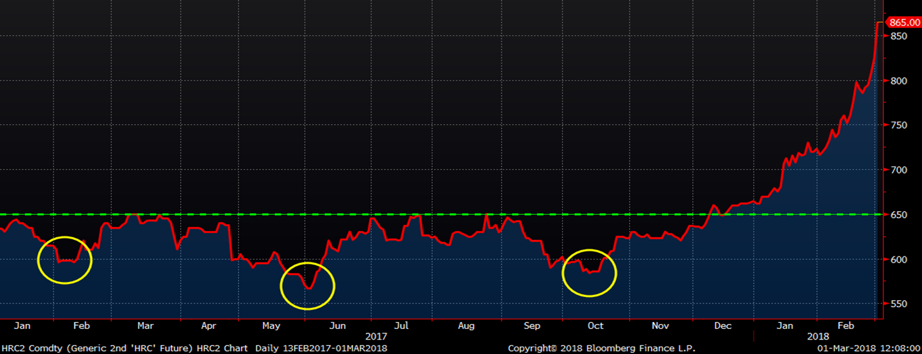Click the Mar month label on time axis
Screen dimensions: 922x354
point(145,326)
